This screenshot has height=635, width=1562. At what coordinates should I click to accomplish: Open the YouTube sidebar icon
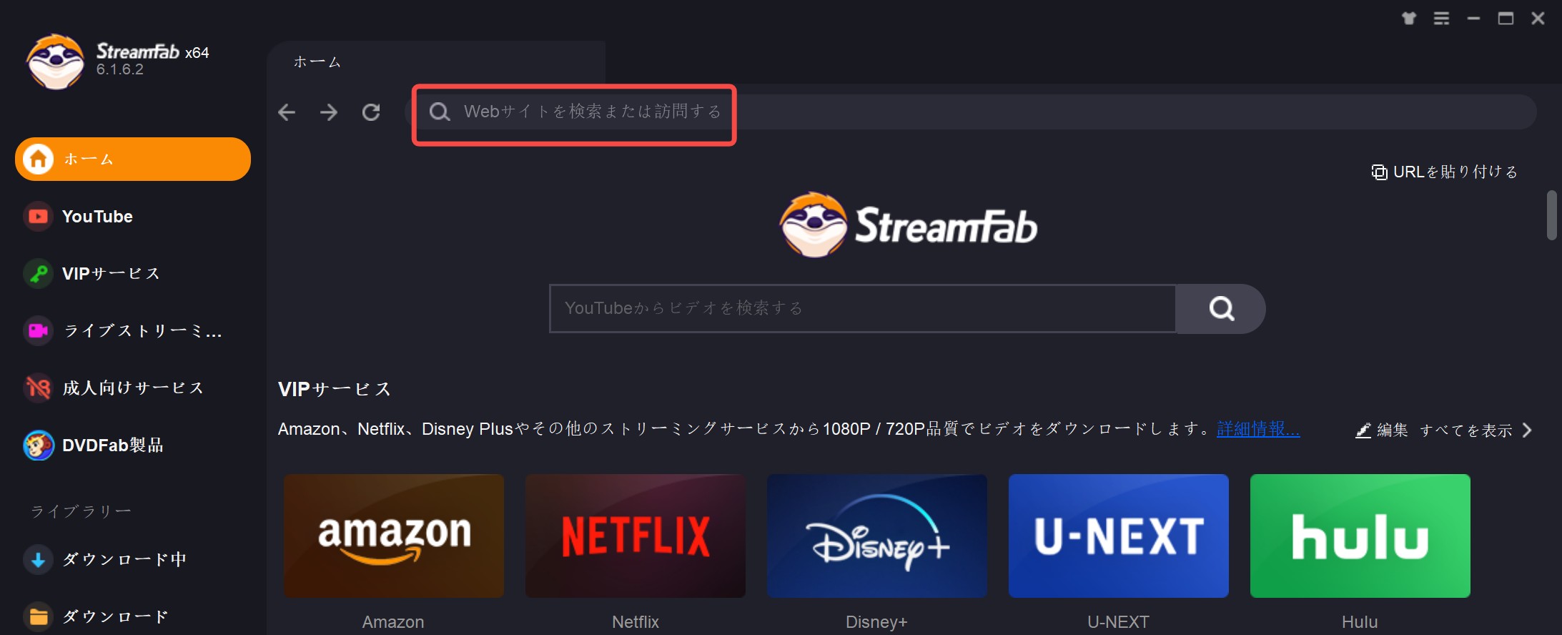(x=39, y=216)
